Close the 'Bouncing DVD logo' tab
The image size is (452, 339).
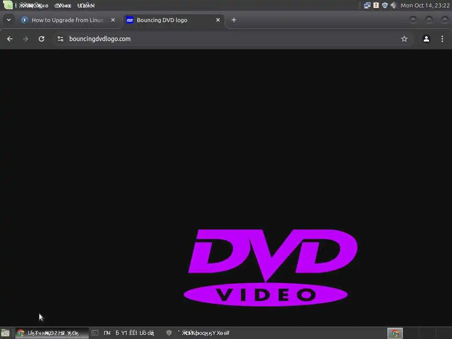pos(218,20)
